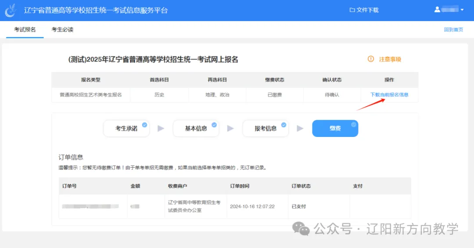Select the 报考信息 step button
The width and height of the screenshot is (474, 248).
coord(266,128)
